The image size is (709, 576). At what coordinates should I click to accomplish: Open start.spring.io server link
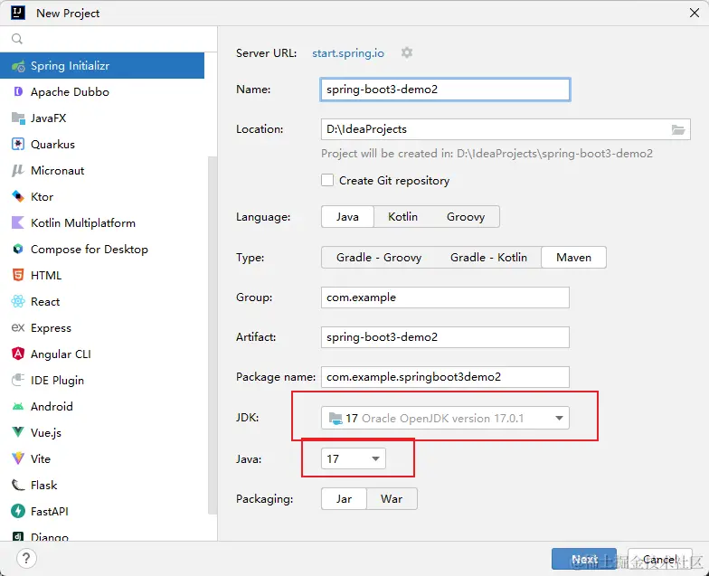347,53
